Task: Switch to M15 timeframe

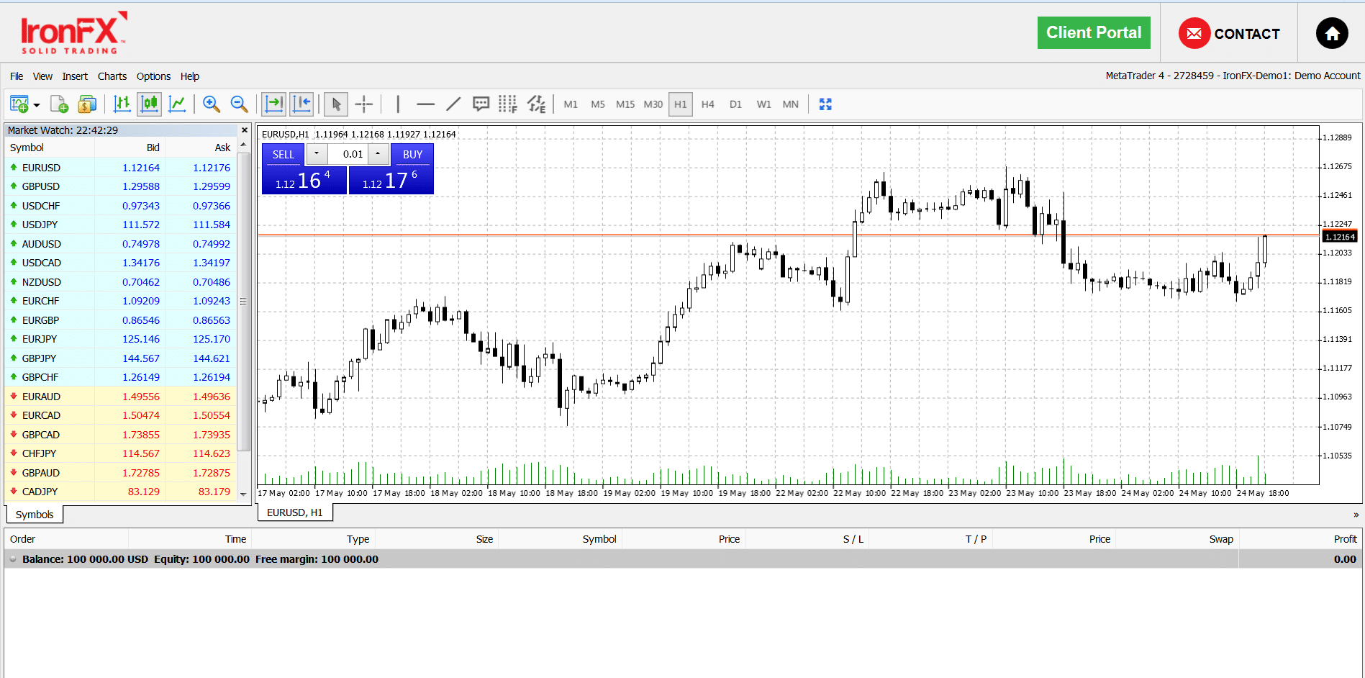Action: [x=625, y=104]
